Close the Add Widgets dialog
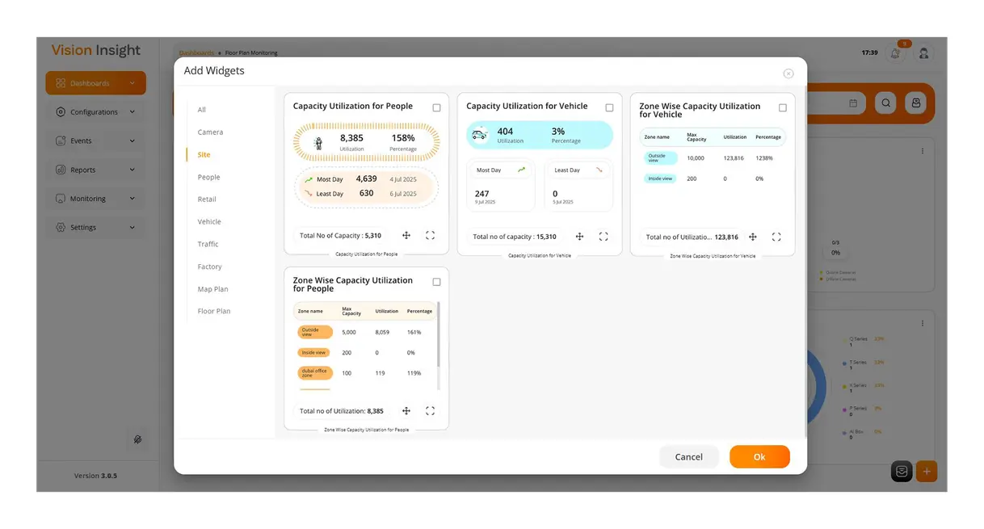984x529 pixels. [788, 73]
